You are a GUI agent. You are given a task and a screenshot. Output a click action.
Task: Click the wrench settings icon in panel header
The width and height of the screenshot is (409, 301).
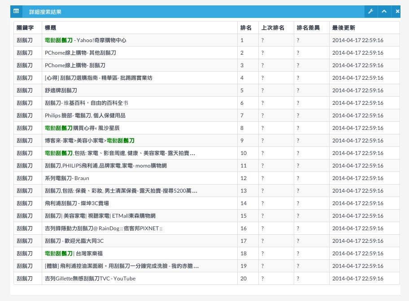click(370, 12)
